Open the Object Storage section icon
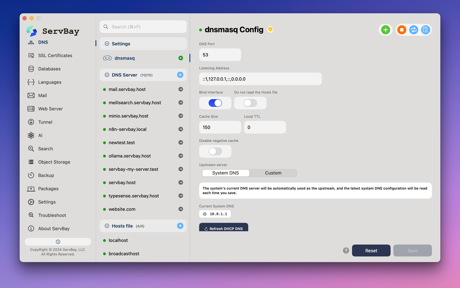The image size is (460, 288). tap(31, 162)
